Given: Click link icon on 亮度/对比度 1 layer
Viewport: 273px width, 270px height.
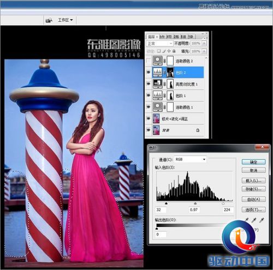Looking at the screenshot, I should point(164,84).
